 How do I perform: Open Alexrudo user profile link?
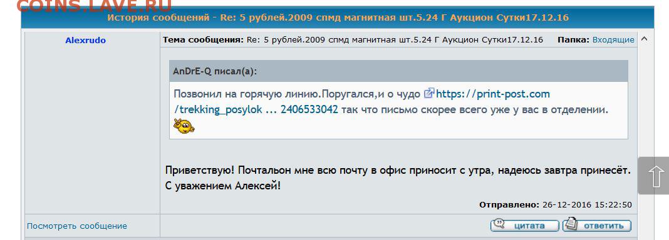point(85,41)
